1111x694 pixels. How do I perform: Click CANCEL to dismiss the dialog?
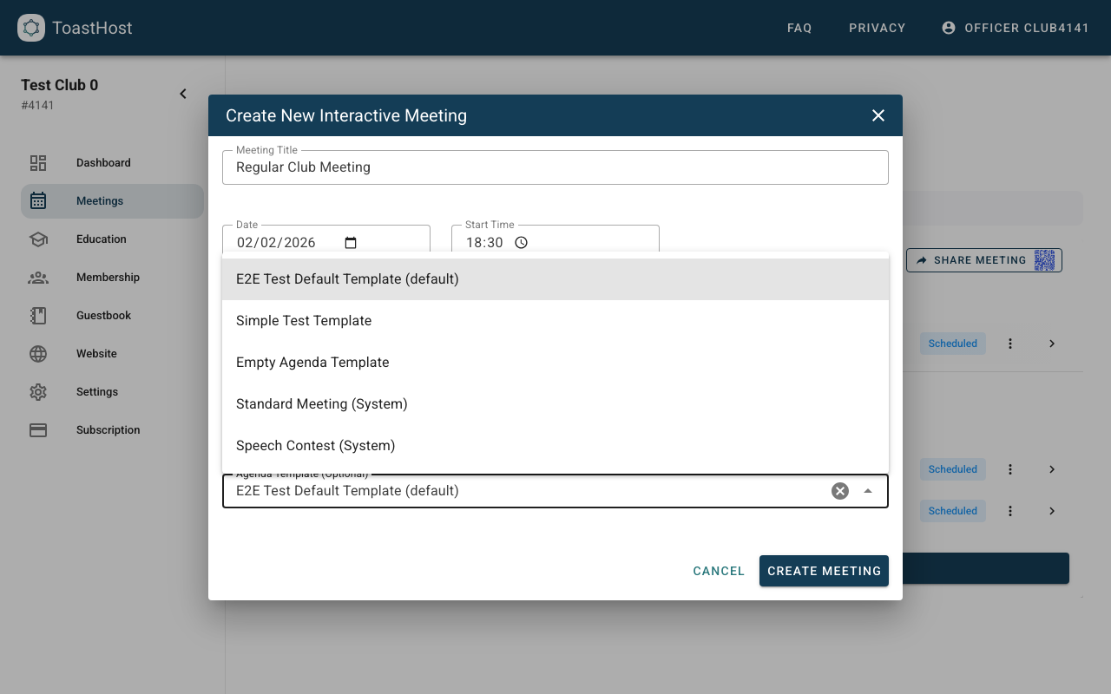(x=719, y=571)
